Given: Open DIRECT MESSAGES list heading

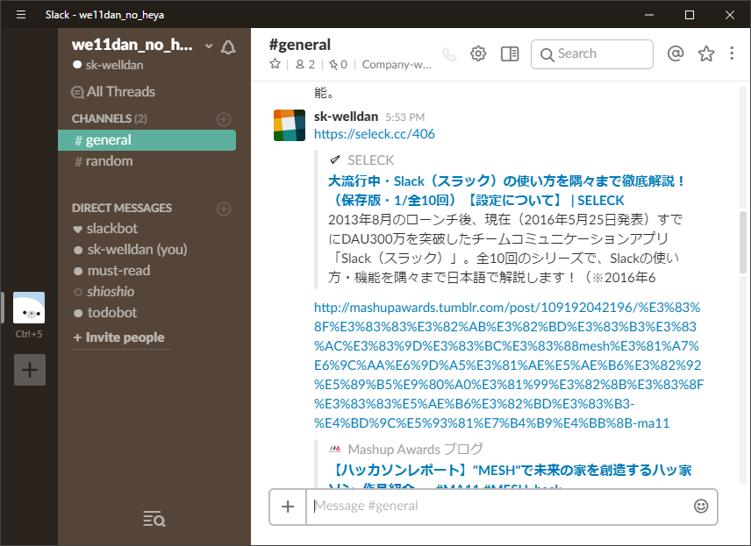Looking at the screenshot, I should pos(122,209).
